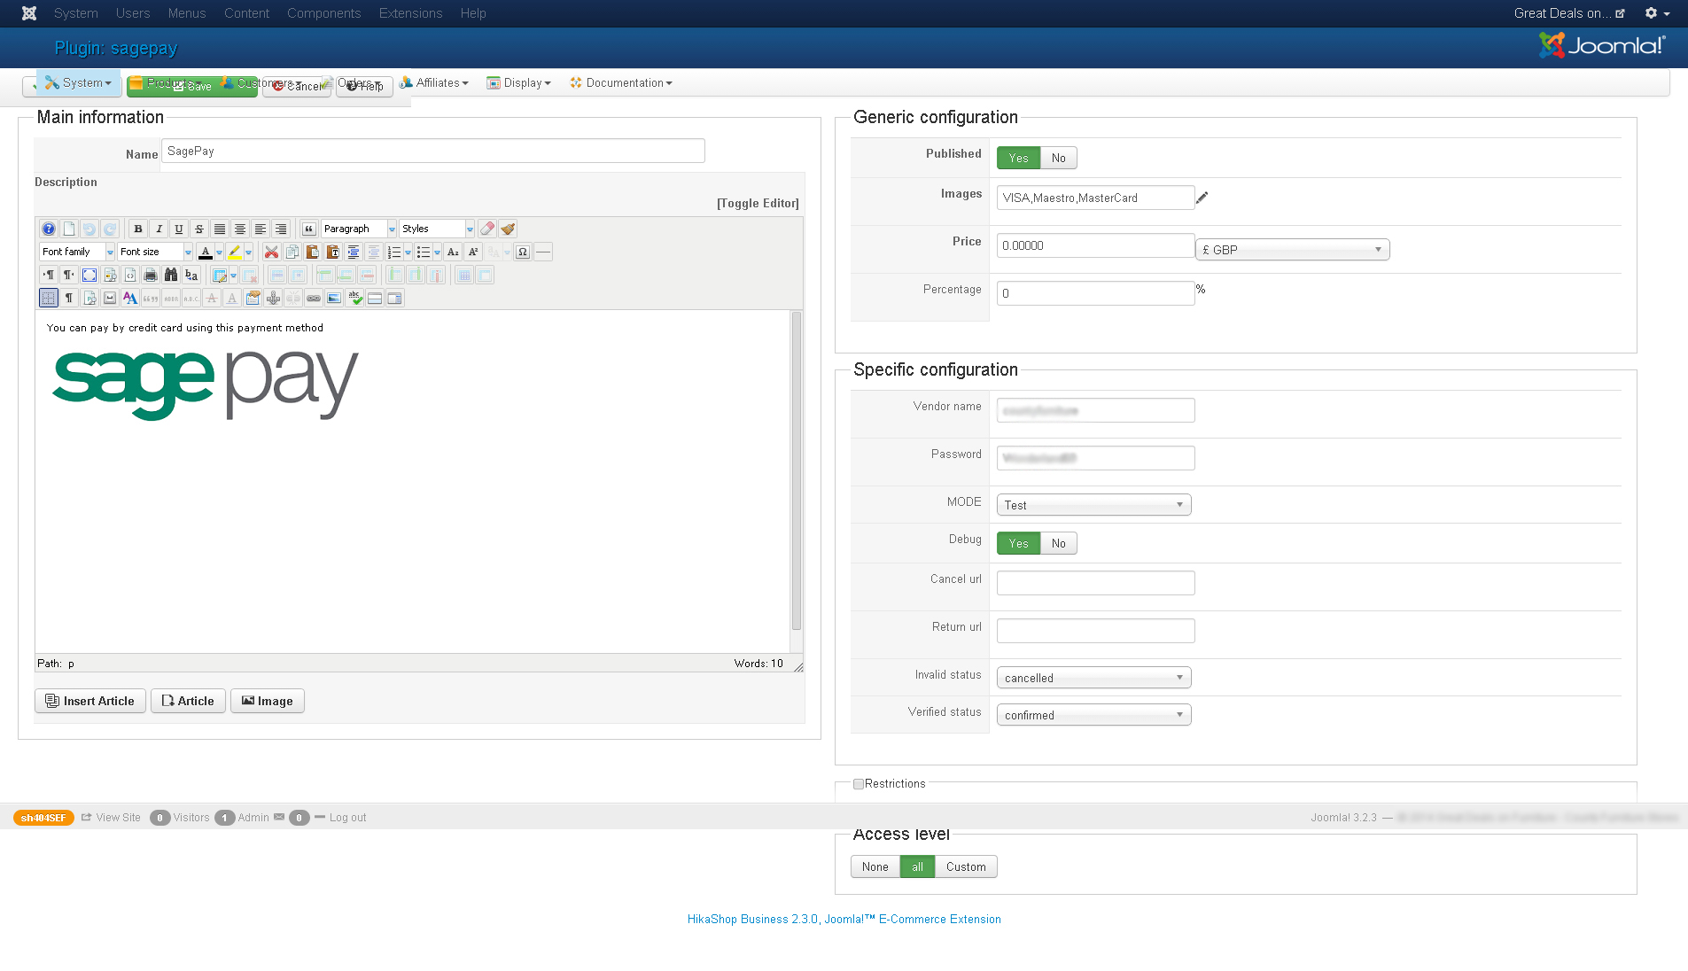Insert a special character (omega icon)
Screen dimensions: 1688x971
click(x=523, y=252)
